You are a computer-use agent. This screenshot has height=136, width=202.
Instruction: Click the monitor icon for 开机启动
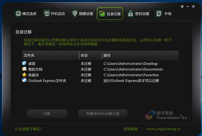pyautogui.click(x=47, y=13)
